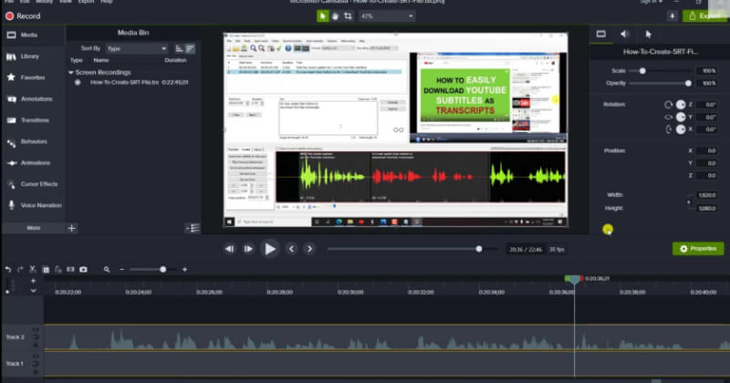The image size is (730, 383).
Task: Click the Paste icon in timeline toolbar
Action: pos(58,269)
